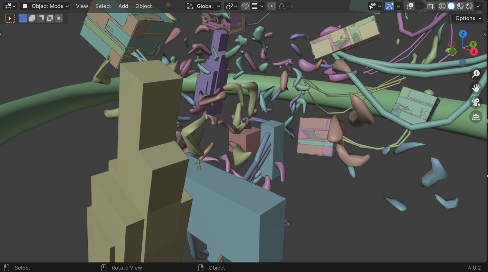Click the red X axis on the navigation gizmo
The height and width of the screenshot is (272, 488).
[x=473, y=52]
